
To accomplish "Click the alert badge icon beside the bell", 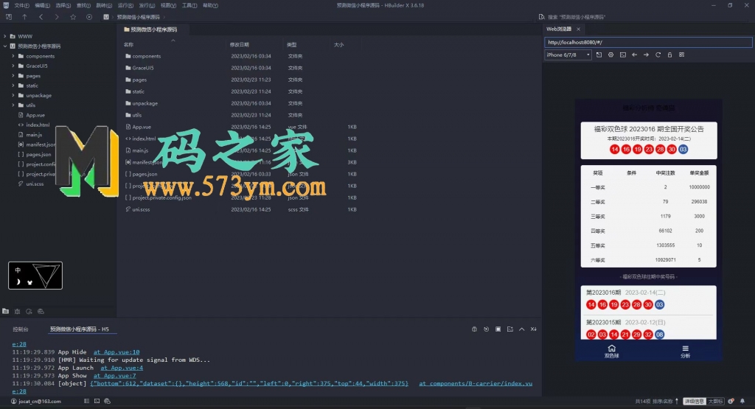I will [x=731, y=401].
